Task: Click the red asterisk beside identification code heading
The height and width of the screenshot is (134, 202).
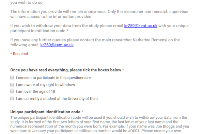Action: 82,112
